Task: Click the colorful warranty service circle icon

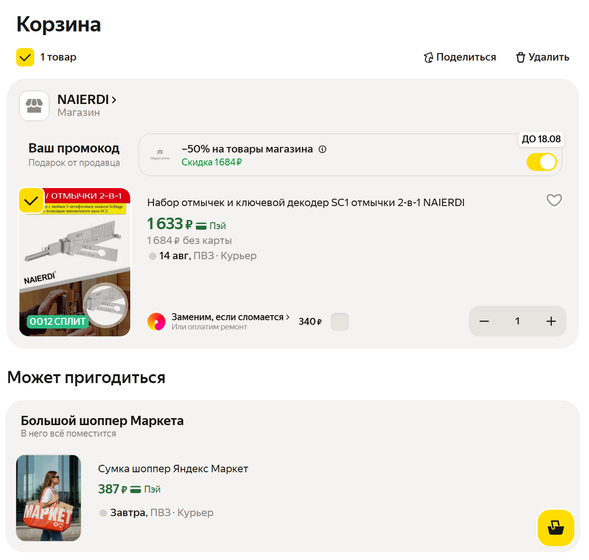Action: [x=156, y=322]
